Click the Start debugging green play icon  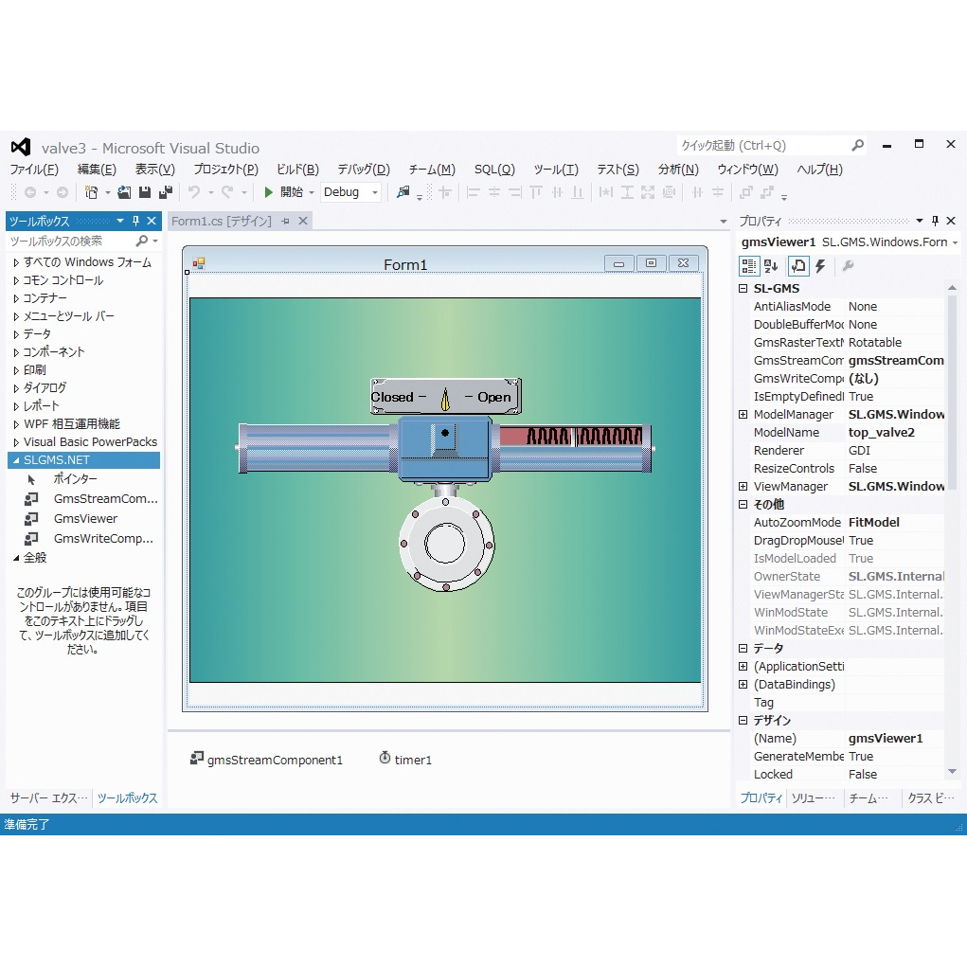tap(268, 192)
